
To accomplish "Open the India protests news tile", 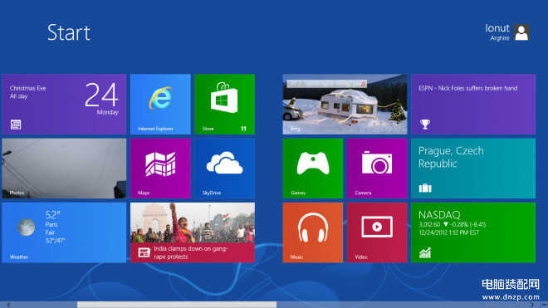I will [193, 232].
